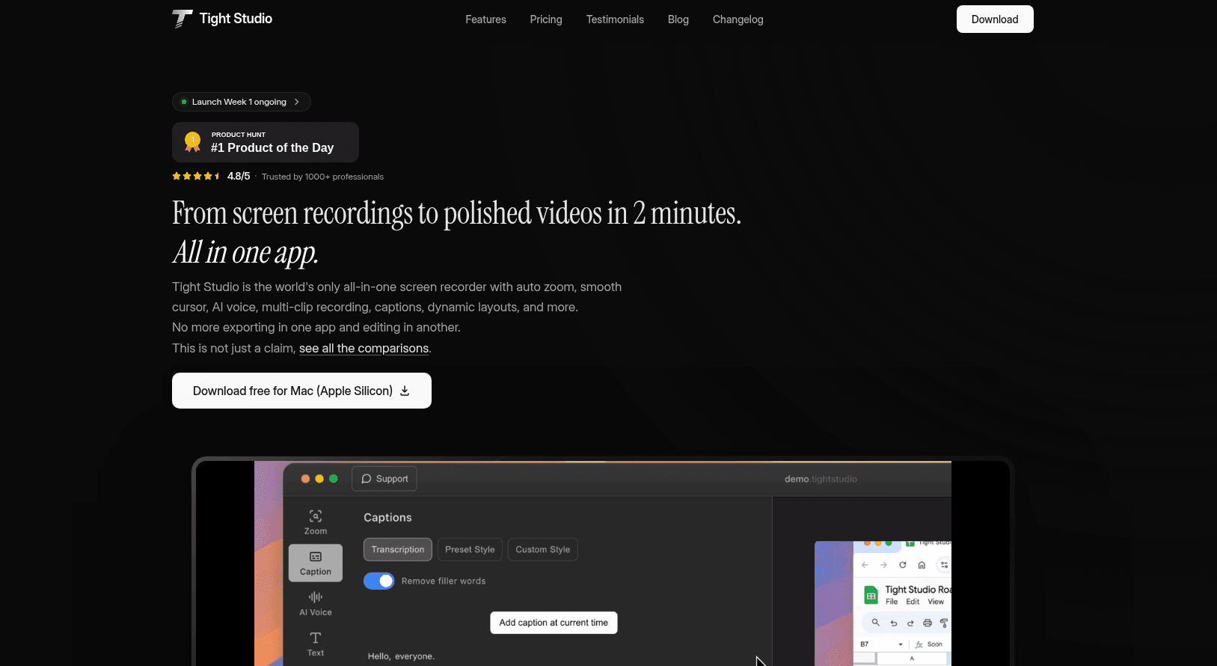
Task: Click the Download button in the header
Action: point(995,19)
